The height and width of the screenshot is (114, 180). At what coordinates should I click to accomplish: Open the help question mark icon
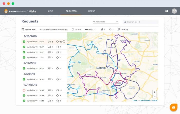[167, 11]
